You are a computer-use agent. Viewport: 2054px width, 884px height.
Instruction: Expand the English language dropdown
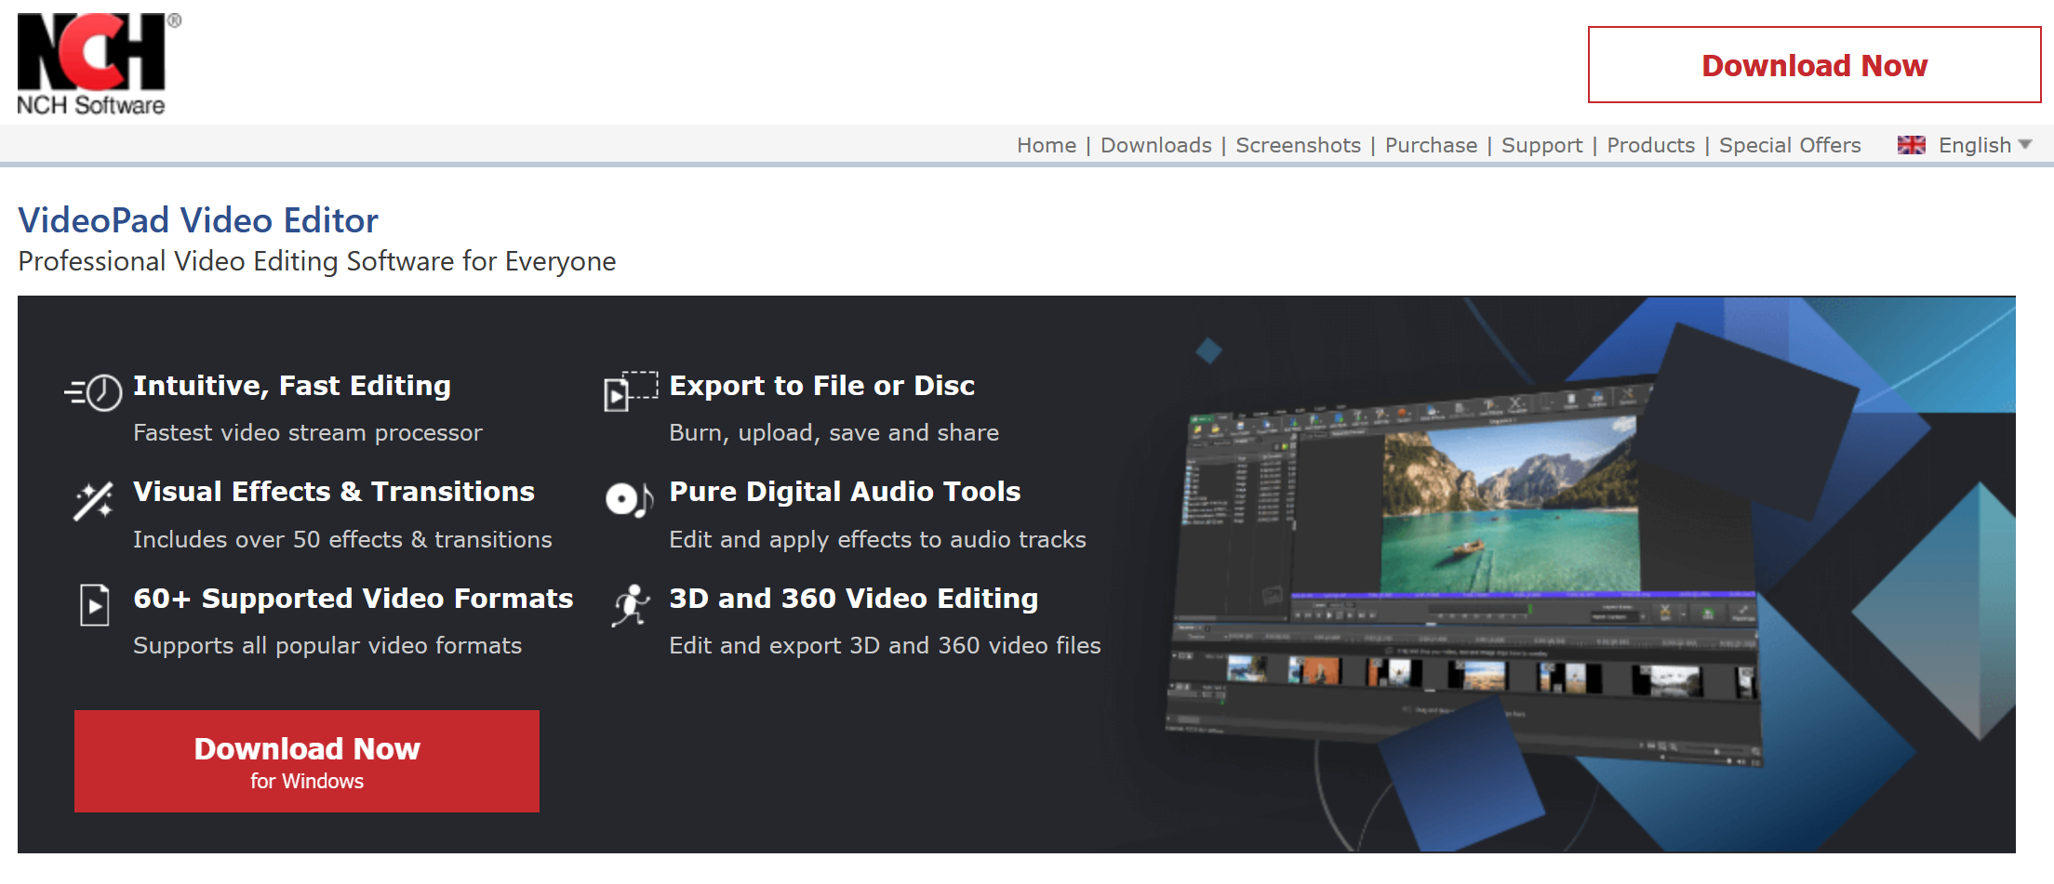(x=1985, y=145)
